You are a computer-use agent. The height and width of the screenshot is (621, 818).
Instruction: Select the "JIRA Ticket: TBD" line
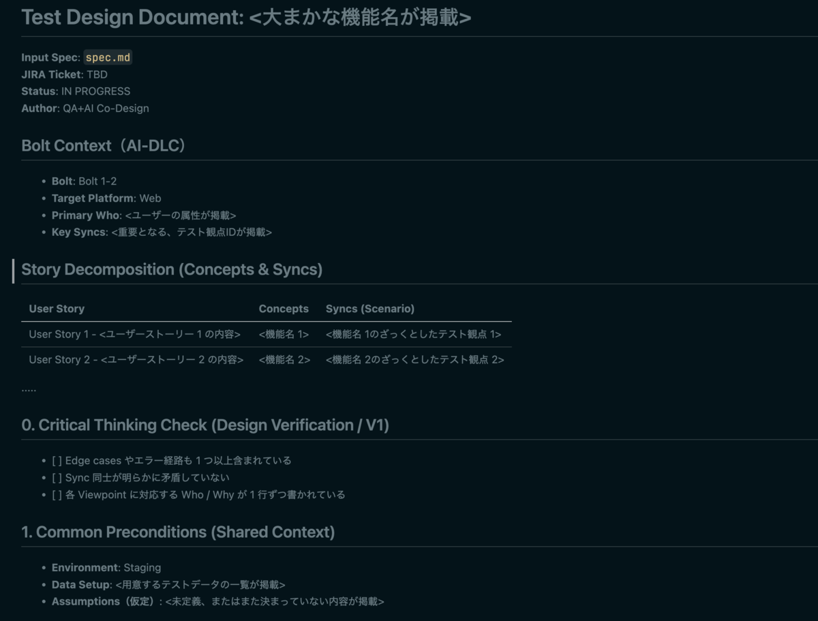[64, 75]
